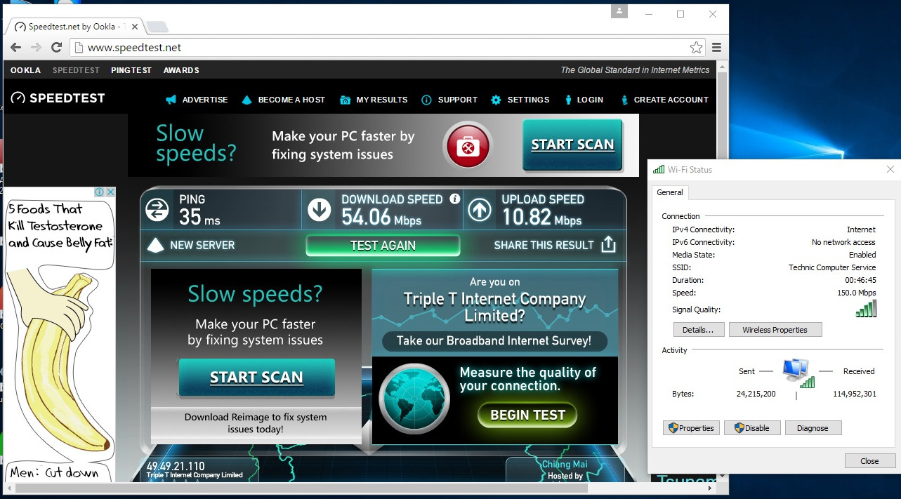Image resolution: width=901 pixels, height=499 pixels.
Task: Click the Login key icon
Action: 568,100
